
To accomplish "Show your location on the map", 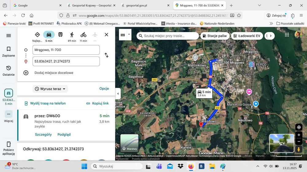I will (x=299, y=127).
